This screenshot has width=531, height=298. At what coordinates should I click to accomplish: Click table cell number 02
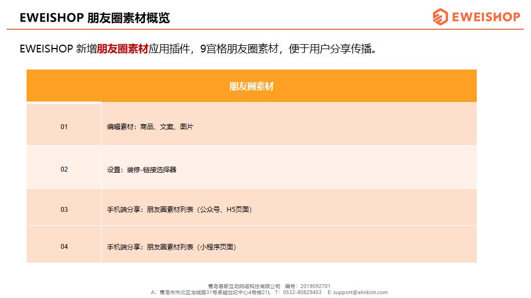[x=64, y=169]
